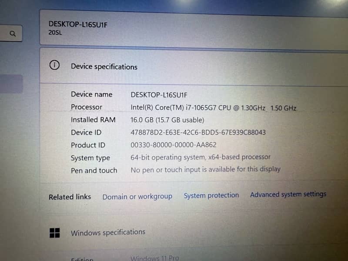Open System protection link
The width and height of the screenshot is (348, 261).
(x=211, y=195)
